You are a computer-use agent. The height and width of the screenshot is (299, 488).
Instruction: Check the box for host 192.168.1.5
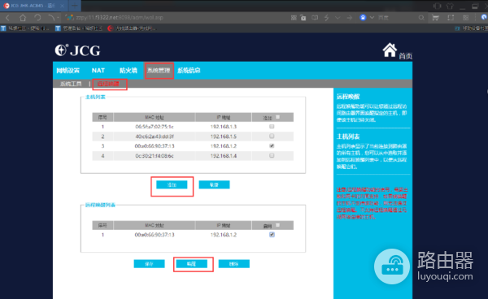tap(272, 136)
